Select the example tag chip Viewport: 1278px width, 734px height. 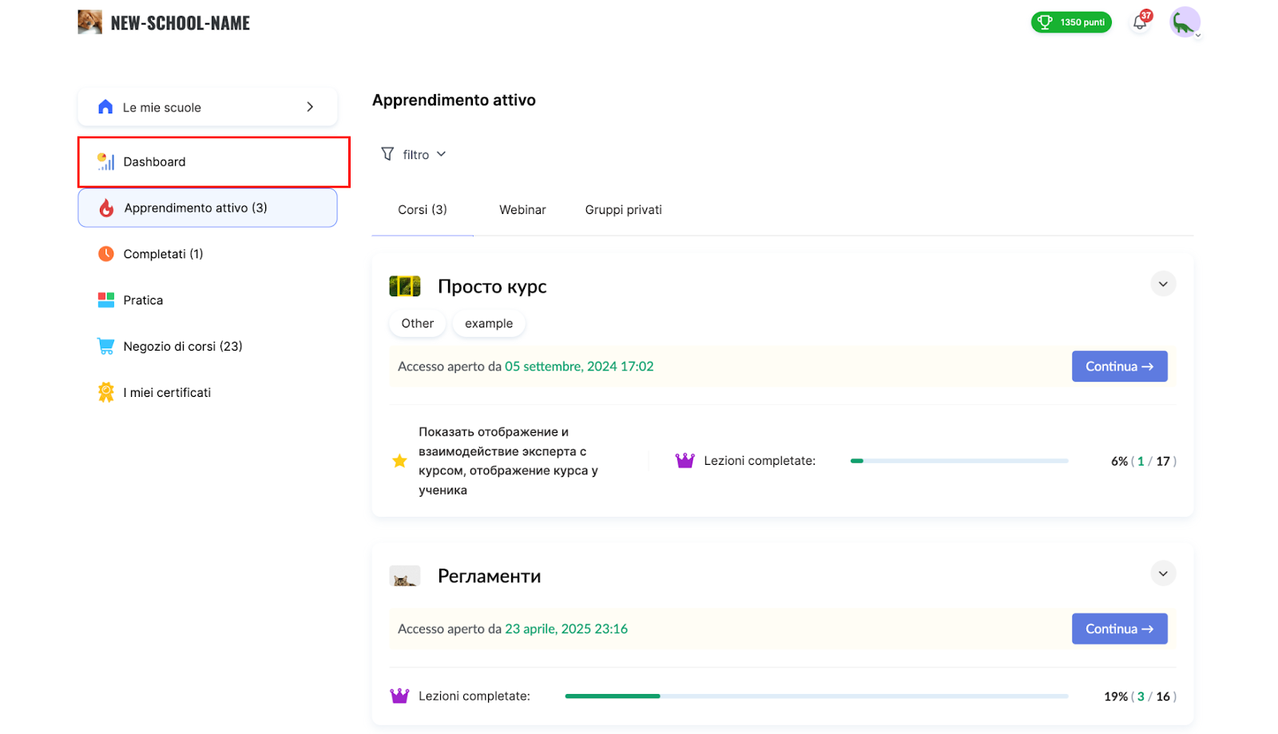tap(489, 323)
